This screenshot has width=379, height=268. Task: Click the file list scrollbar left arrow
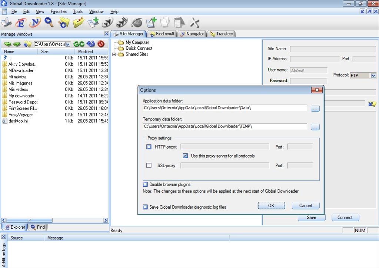coord(4,220)
